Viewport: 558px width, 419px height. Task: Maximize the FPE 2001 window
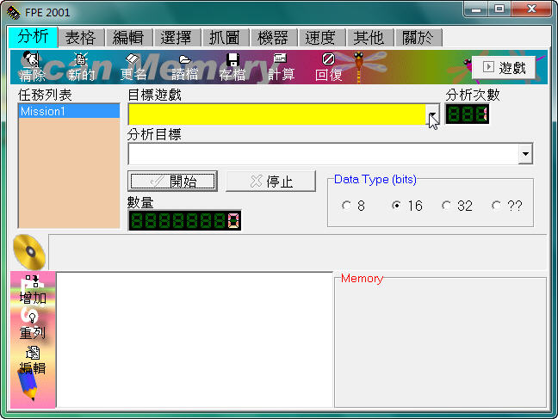coord(499,9)
